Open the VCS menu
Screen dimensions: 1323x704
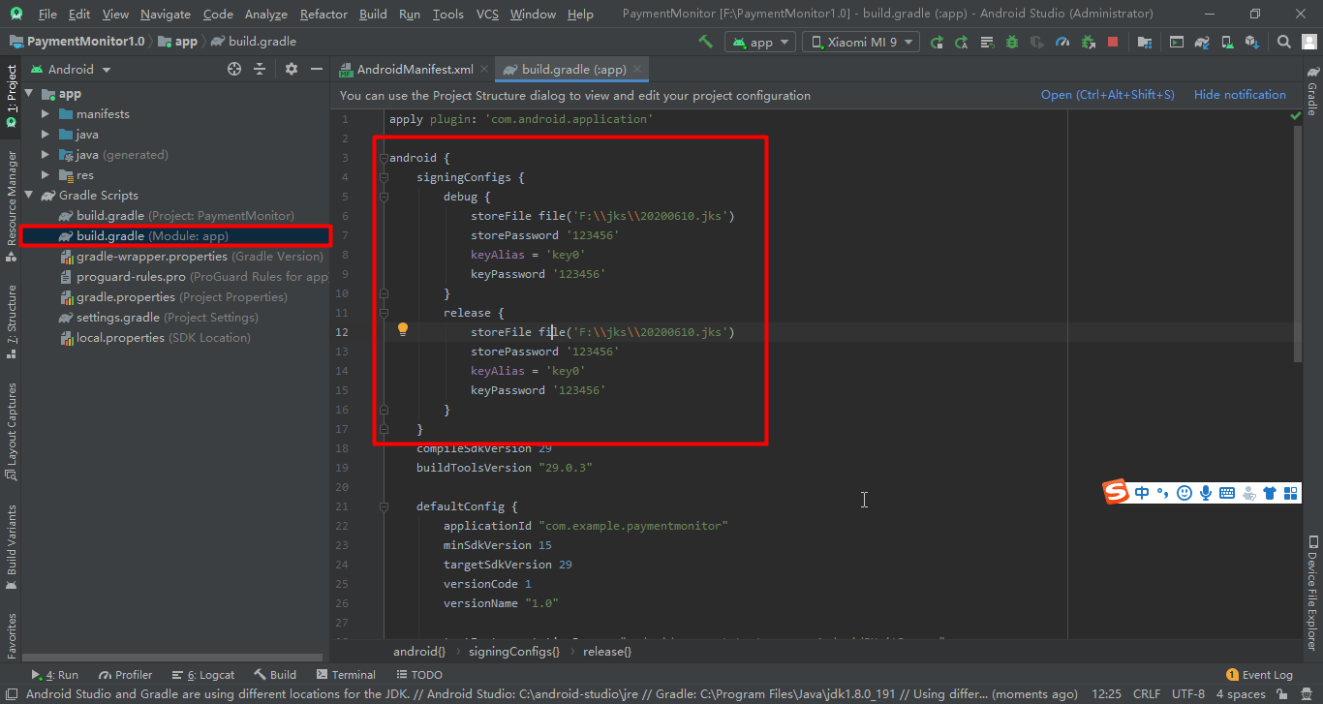pyautogui.click(x=488, y=14)
